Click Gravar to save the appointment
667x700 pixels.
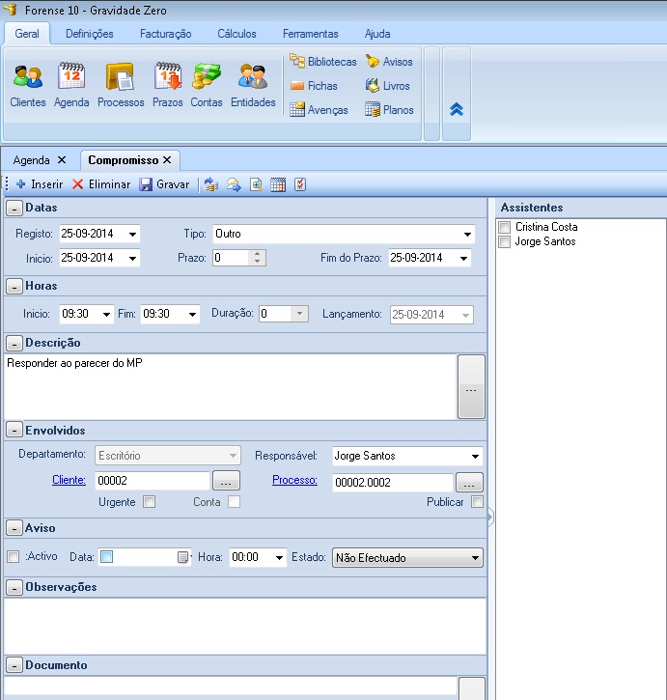(x=164, y=184)
